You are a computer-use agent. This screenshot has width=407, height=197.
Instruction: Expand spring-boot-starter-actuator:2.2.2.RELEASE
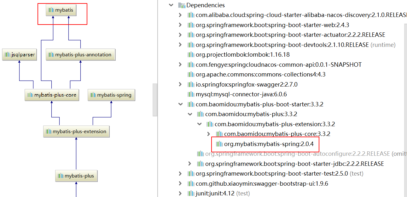180,35
